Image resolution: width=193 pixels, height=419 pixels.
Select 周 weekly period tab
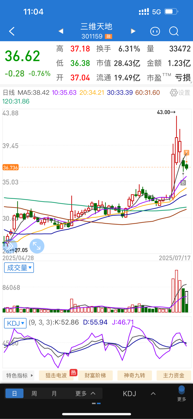point(34,393)
